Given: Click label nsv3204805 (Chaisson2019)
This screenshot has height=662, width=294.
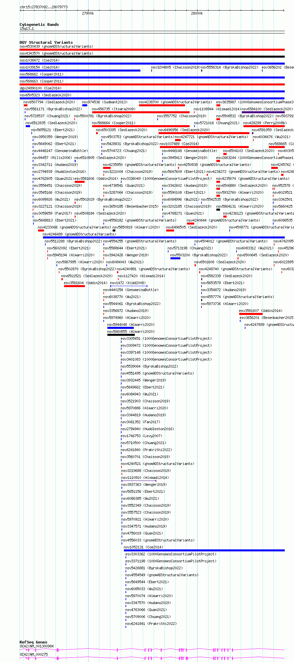Looking at the screenshot, I should click(x=175, y=68).
